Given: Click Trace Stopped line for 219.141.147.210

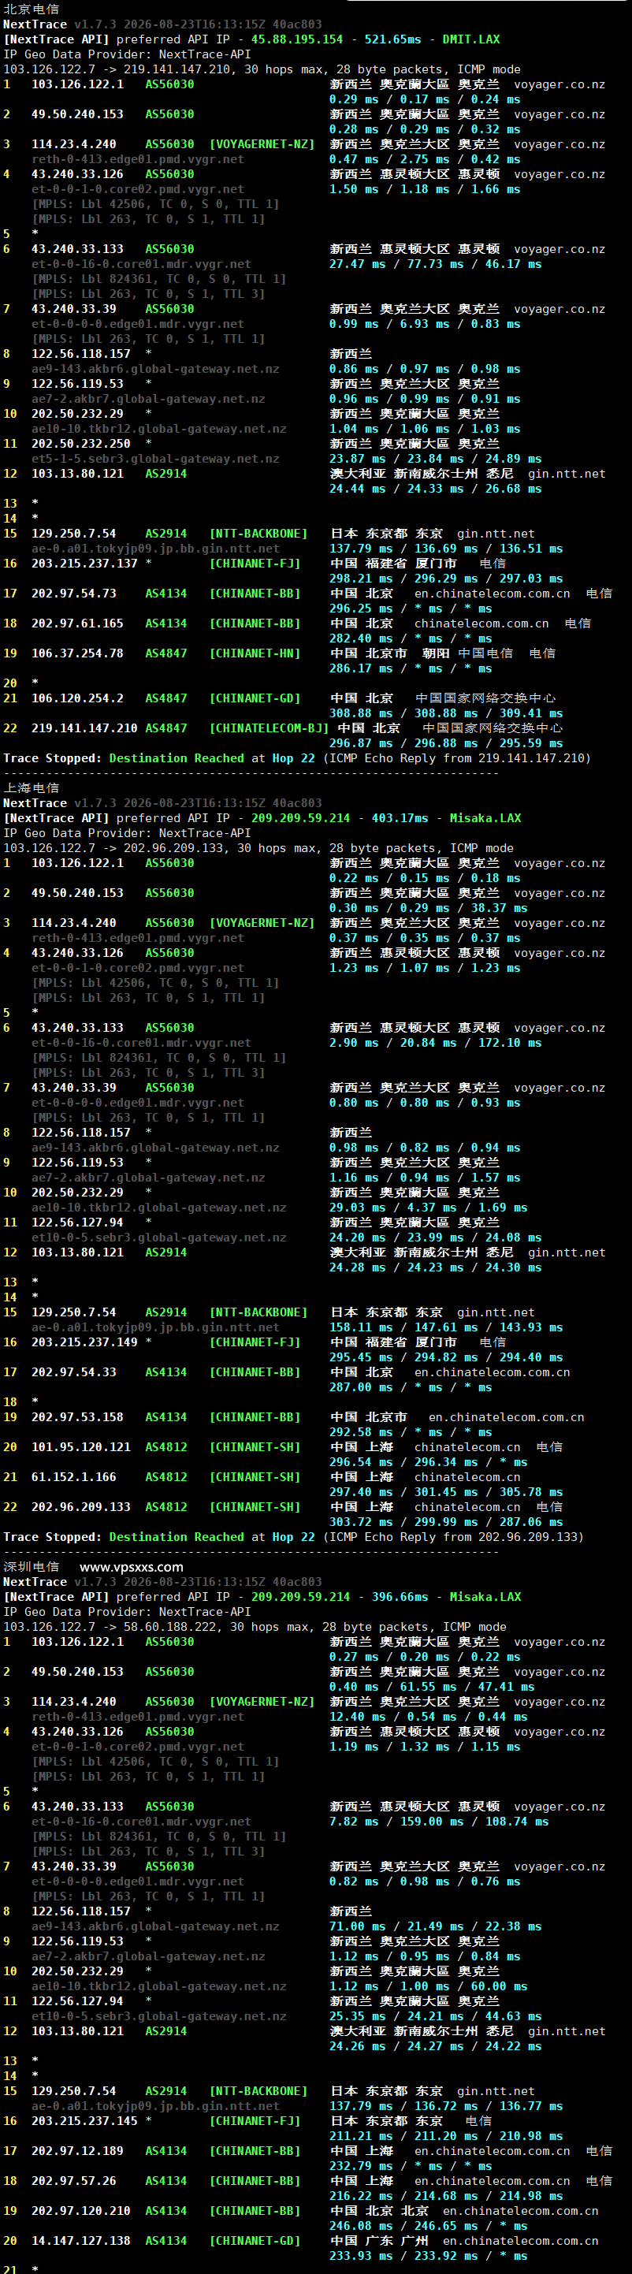Looking at the screenshot, I should (296, 758).
